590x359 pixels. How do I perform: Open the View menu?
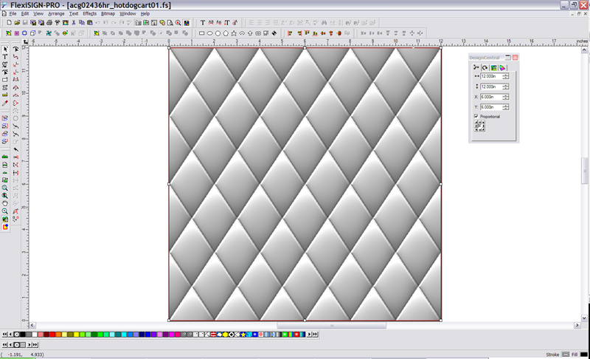[38, 13]
